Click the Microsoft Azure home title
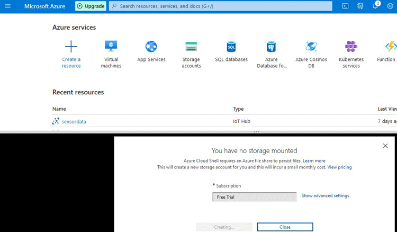Screen dimensions: 397x232 click(45, 6)
